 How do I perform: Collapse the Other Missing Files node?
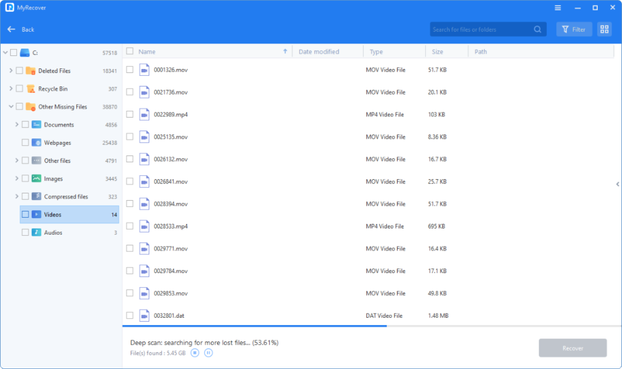click(x=11, y=107)
